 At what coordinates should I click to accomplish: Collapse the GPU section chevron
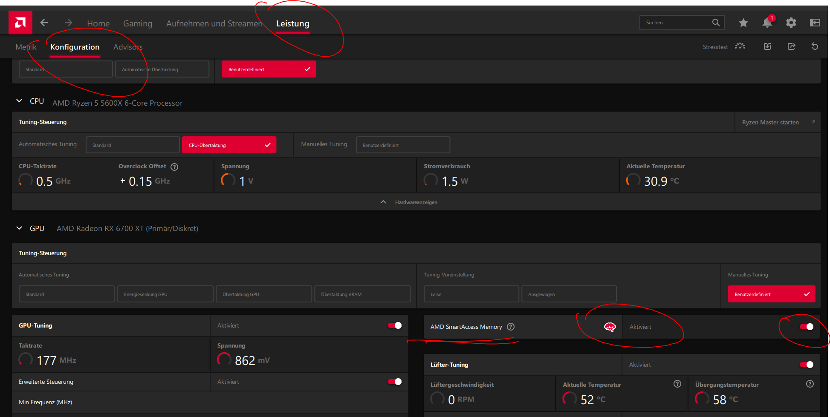tap(19, 228)
